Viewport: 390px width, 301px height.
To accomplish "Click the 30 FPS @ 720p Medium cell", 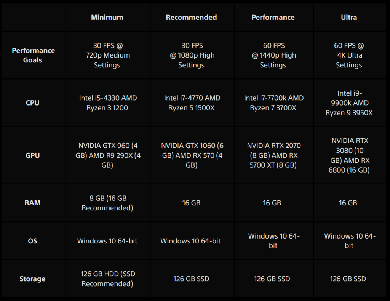I will 108,55.
